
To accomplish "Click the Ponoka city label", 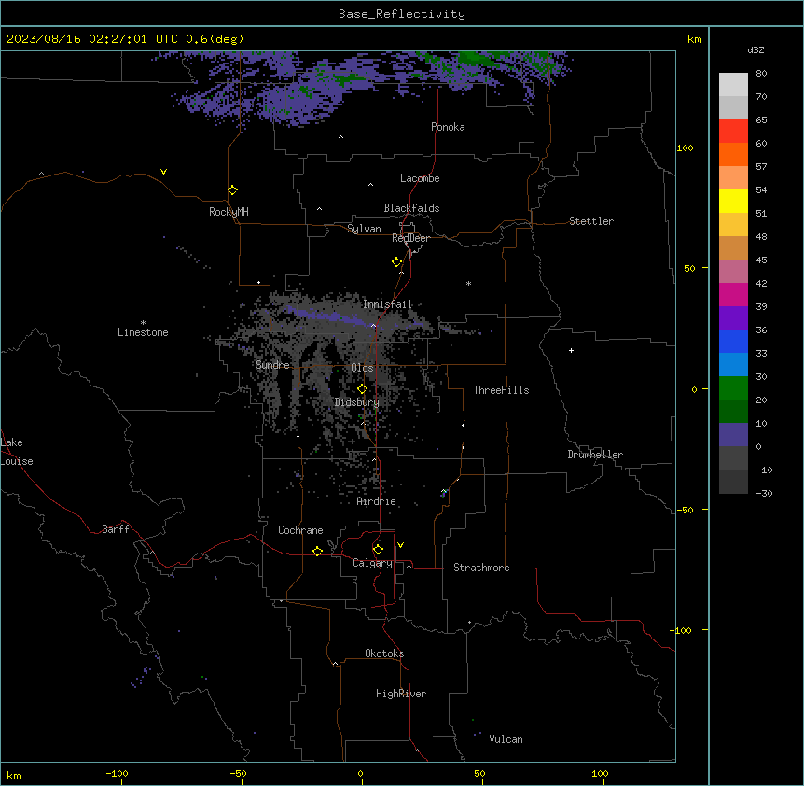I will click(x=448, y=127).
